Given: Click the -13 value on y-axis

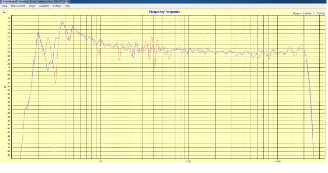Looking at the screenshot, I should pyautogui.click(x=8, y=18).
